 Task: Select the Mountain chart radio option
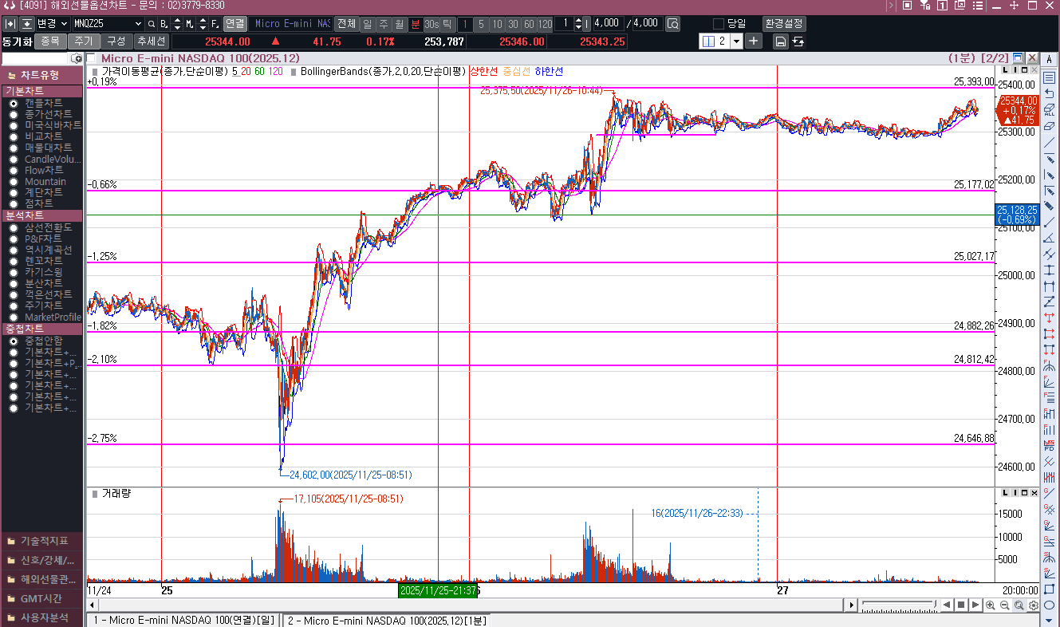14,181
